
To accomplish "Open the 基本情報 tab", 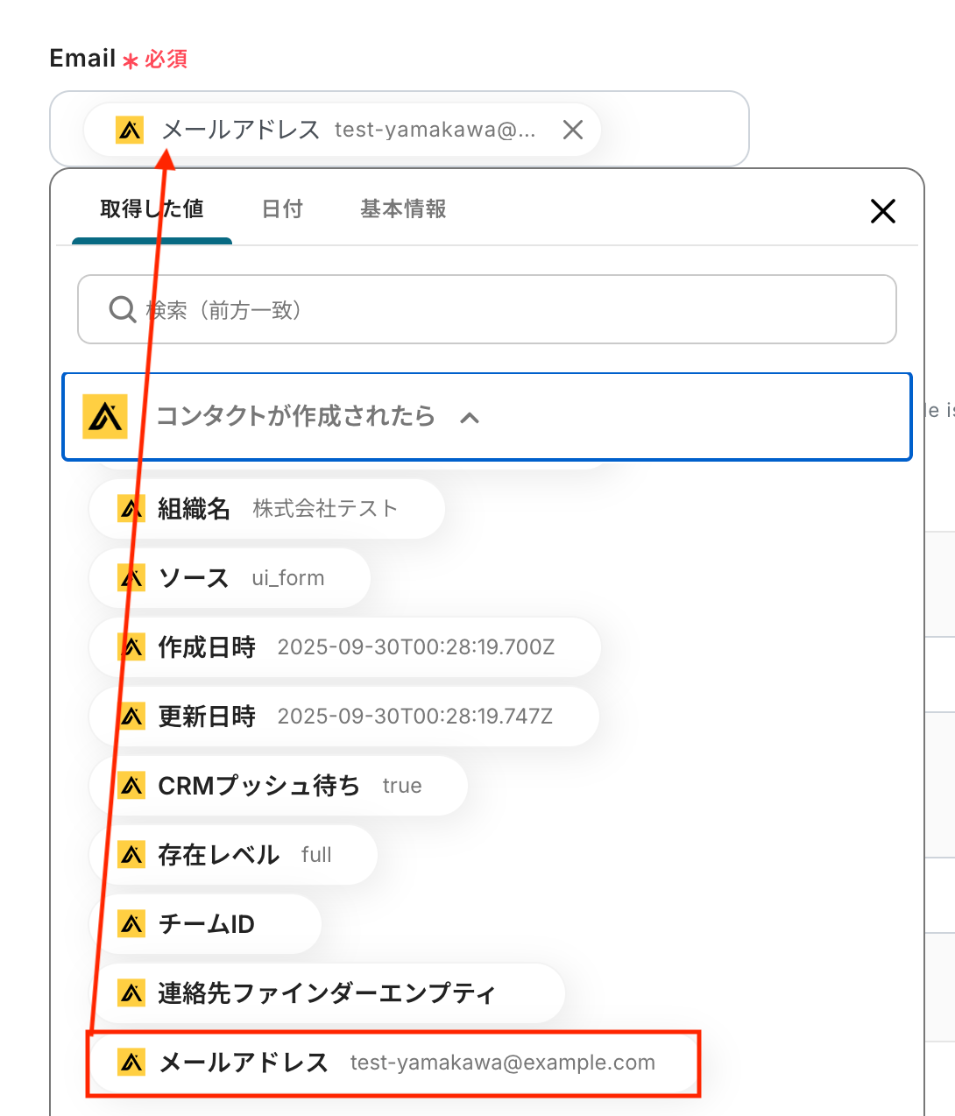I will (x=403, y=208).
